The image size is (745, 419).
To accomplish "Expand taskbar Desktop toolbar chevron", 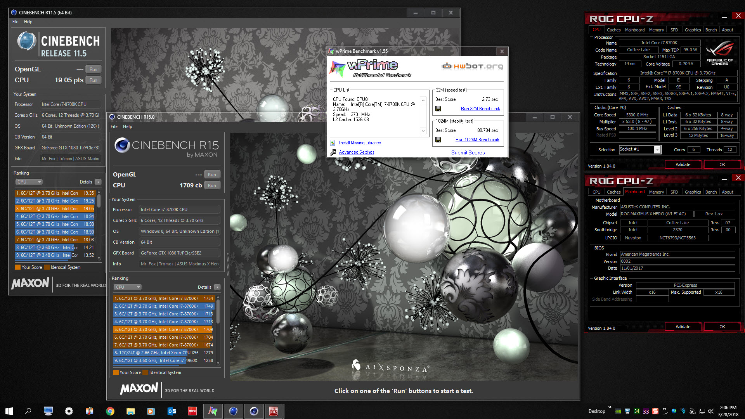I will click(x=610, y=407).
